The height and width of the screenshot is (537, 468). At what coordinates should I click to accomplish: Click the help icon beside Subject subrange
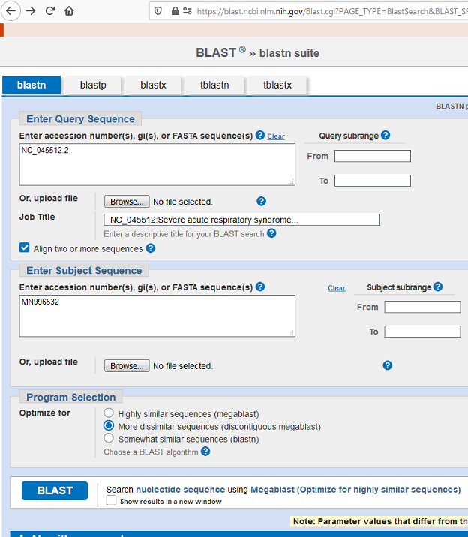point(438,287)
